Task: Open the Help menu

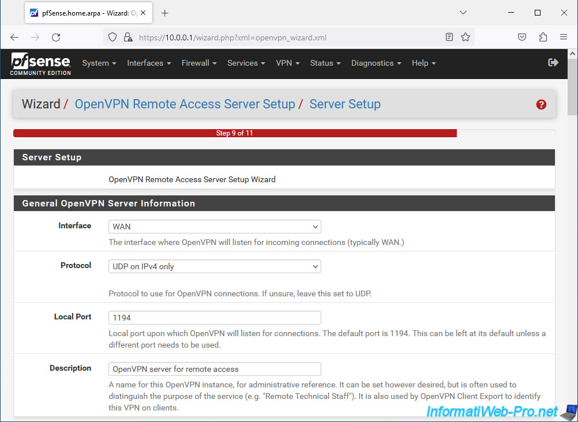Action: (x=424, y=63)
